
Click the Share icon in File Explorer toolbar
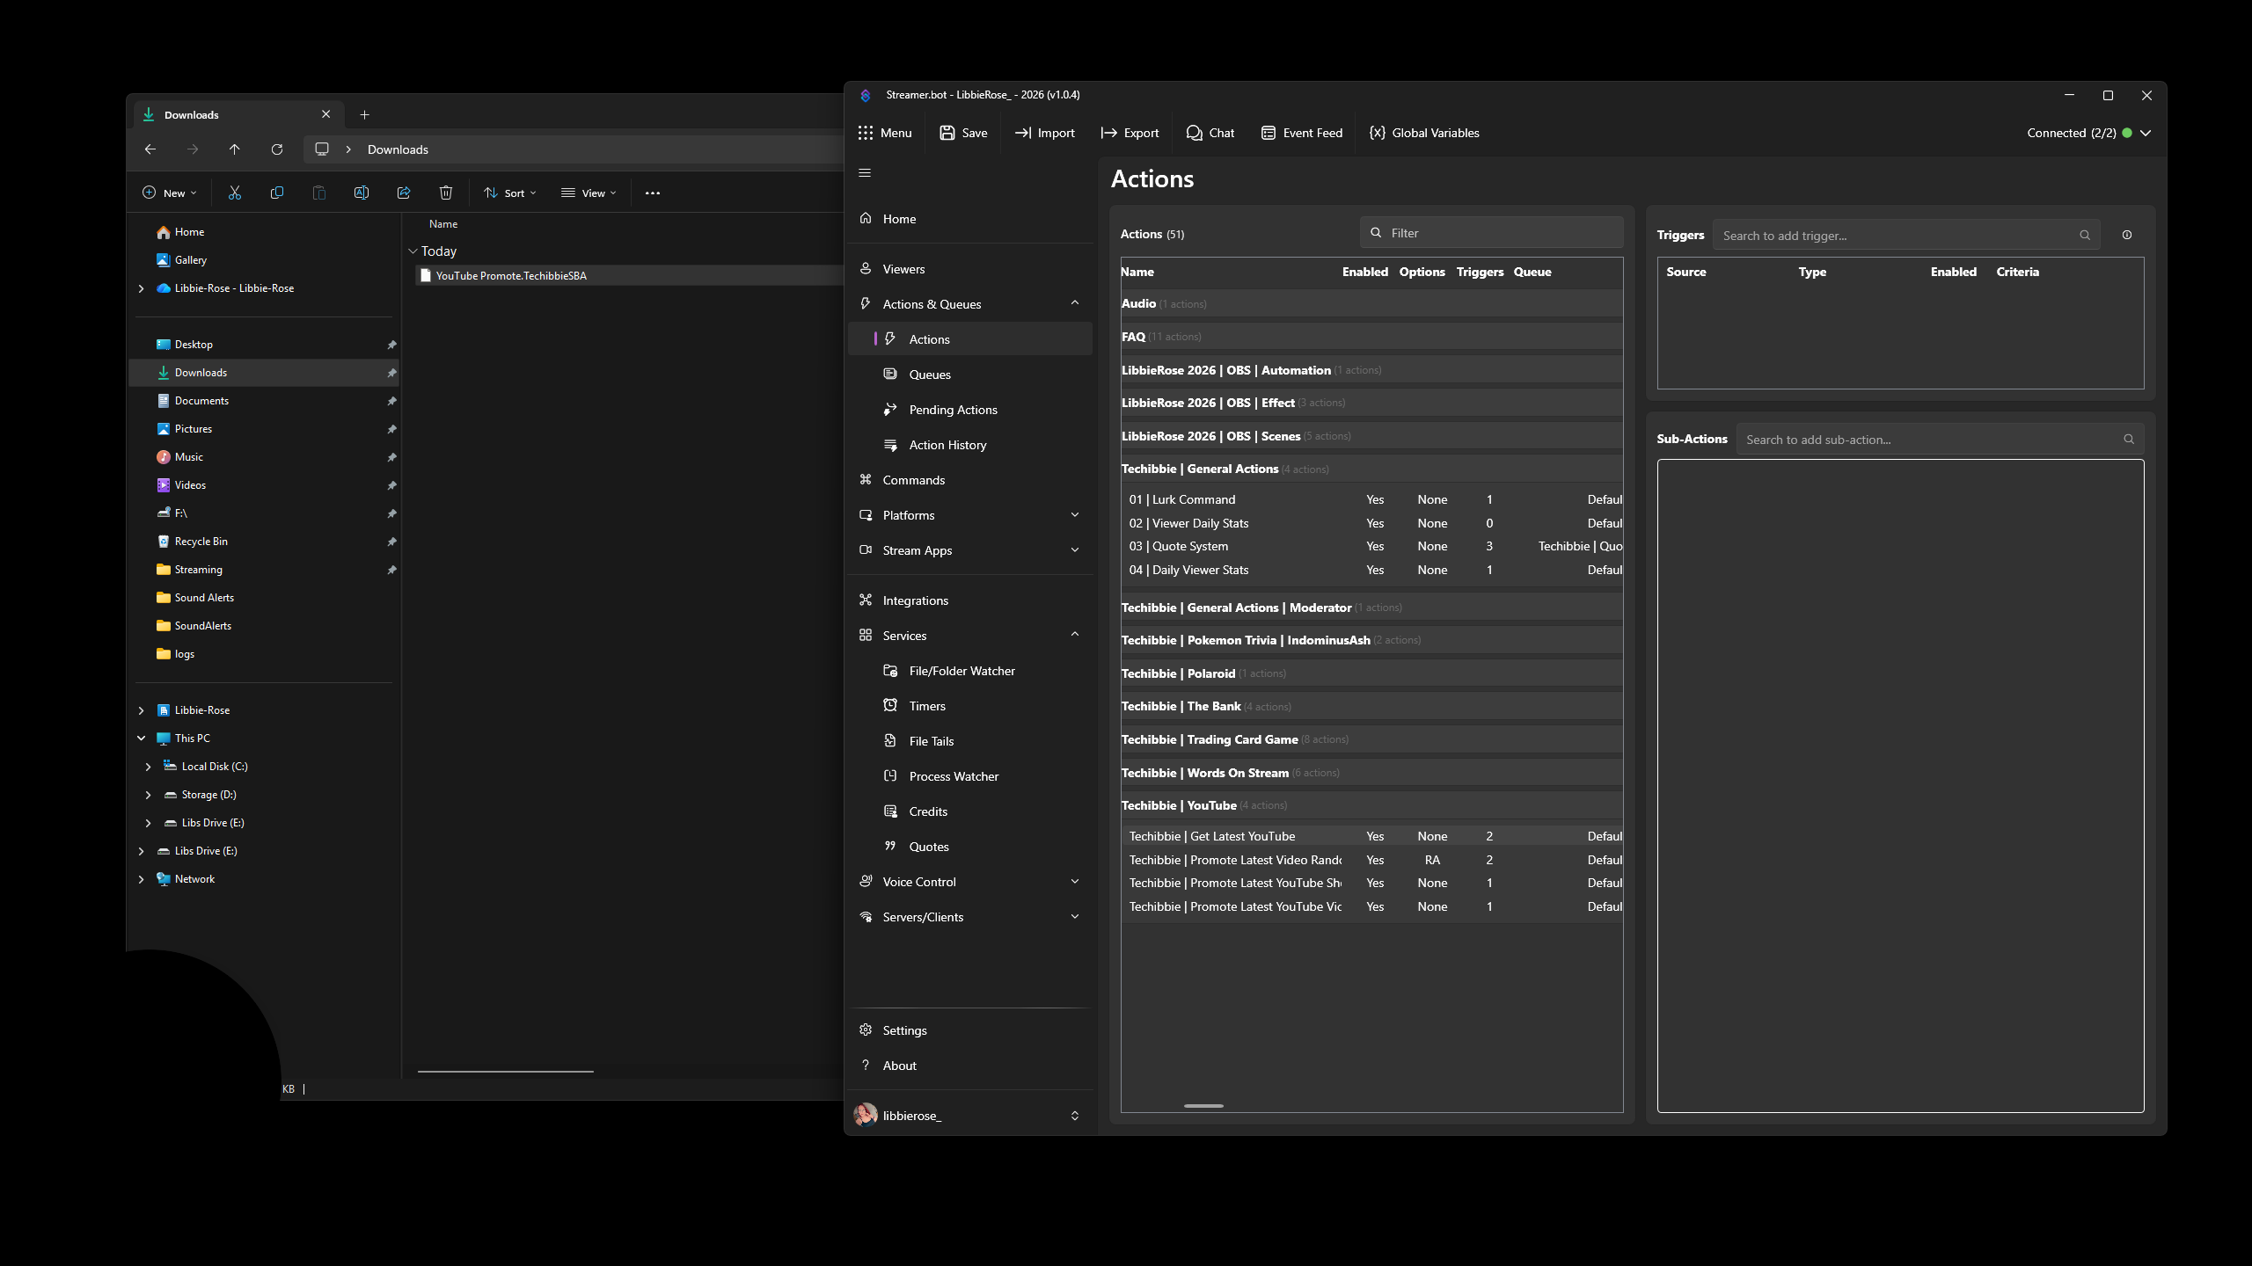[x=404, y=193]
